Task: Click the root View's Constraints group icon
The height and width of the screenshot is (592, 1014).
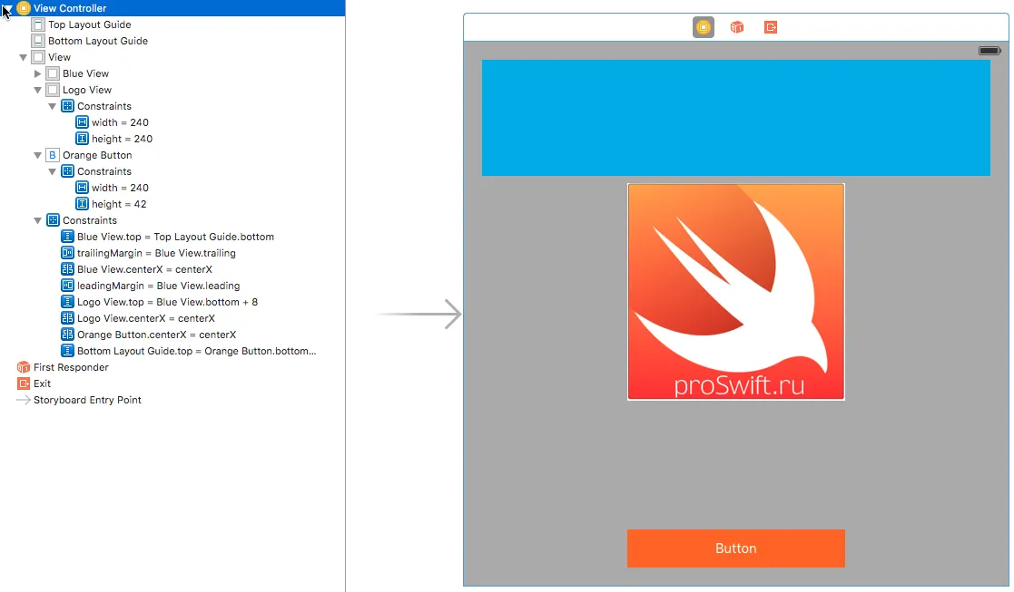Action: 53,220
